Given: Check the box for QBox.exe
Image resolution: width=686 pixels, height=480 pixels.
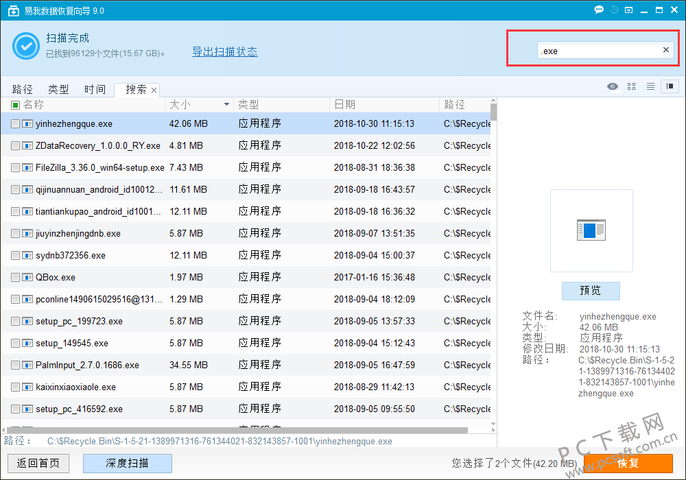Looking at the screenshot, I should pos(15,278).
